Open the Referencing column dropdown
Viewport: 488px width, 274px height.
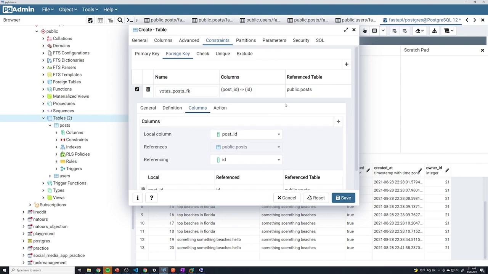click(x=247, y=160)
